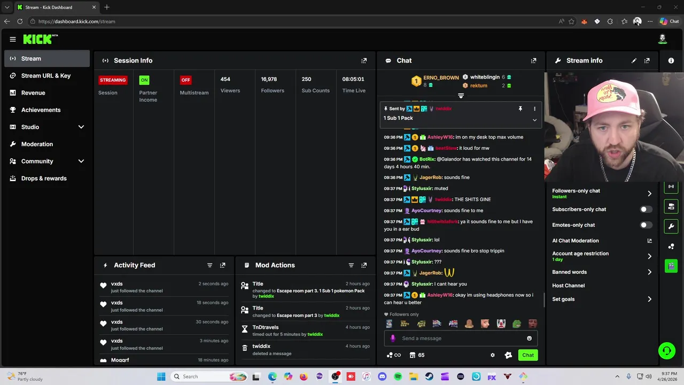Image resolution: width=684 pixels, height=385 pixels.
Task: Open Drops & rewards page
Action: (47, 178)
